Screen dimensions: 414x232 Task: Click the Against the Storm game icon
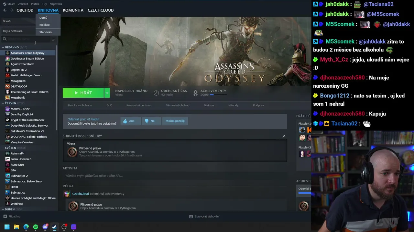[x=7, y=64]
